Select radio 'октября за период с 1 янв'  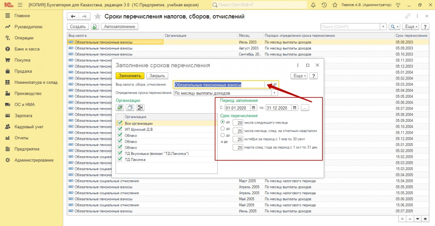pos(223,135)
